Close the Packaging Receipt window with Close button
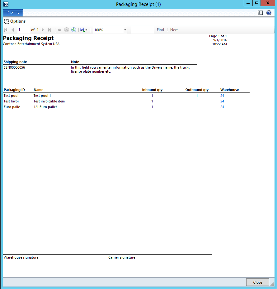The height and width of the screenshot is (289, 277). point(258,282)
